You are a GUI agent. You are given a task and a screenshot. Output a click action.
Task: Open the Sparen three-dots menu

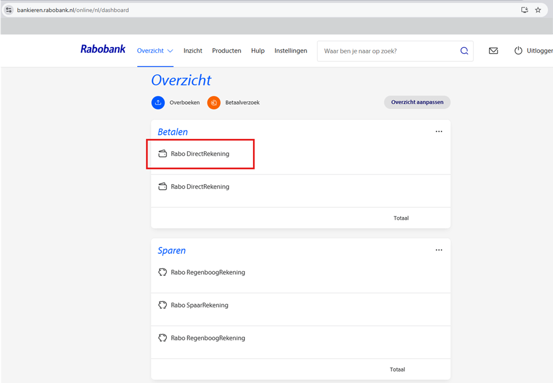(x=439, y=250)
